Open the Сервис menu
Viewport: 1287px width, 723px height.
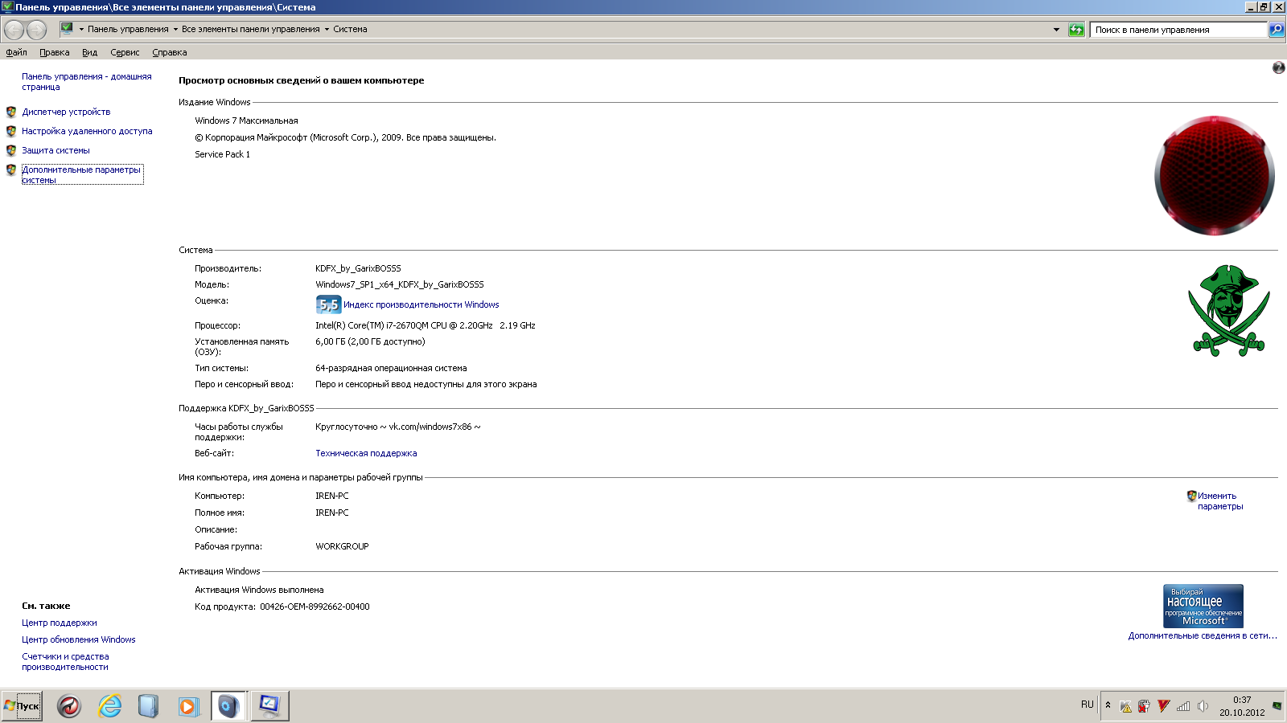pyautogui.click(x=125, y=52)
